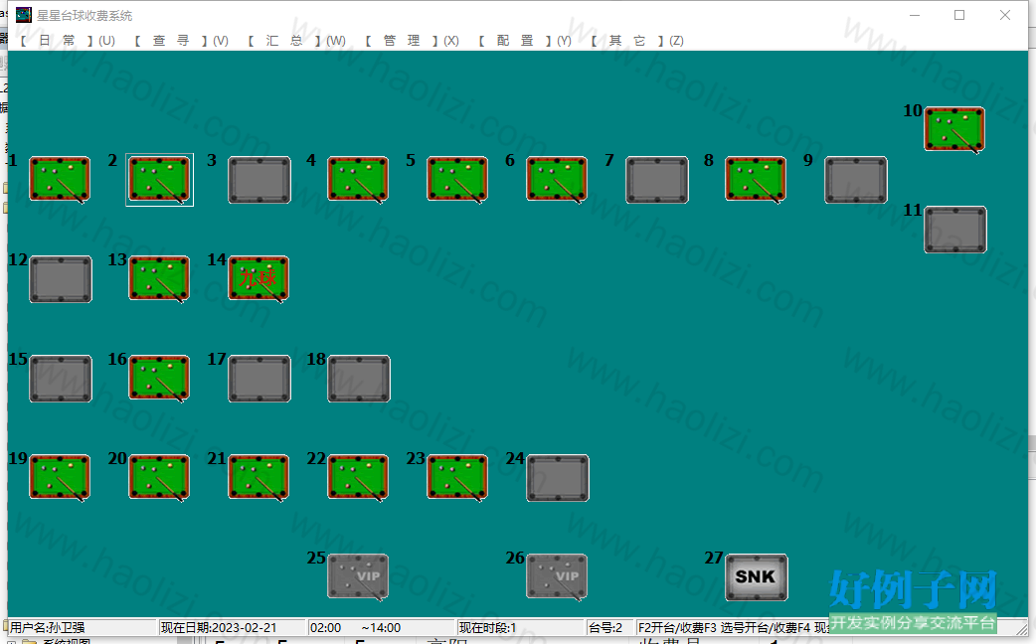Maximize the 星星台球收费系统 window
The height and width of the screenshot is (644, 1036).
959,15
